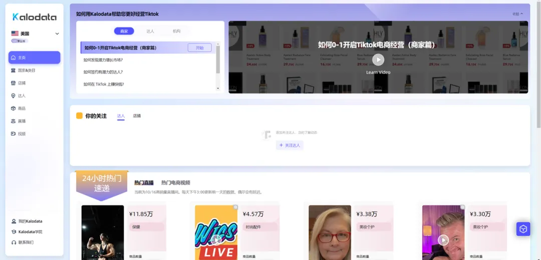Click the 专业版 plan badge
The image size is (541, 260).
tap(20, 40)
